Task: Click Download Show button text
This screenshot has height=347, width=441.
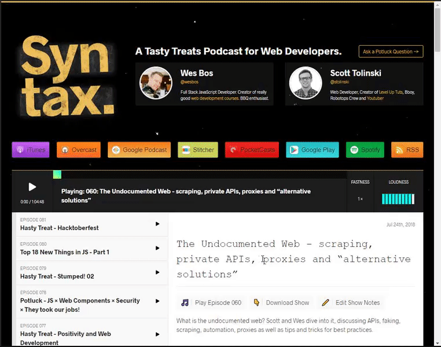Action: (288, 302)
